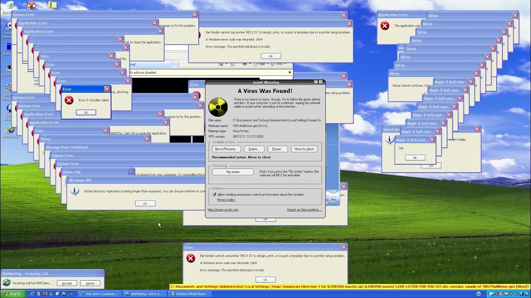Click the Firefox quick launch icon

point(45,294)
